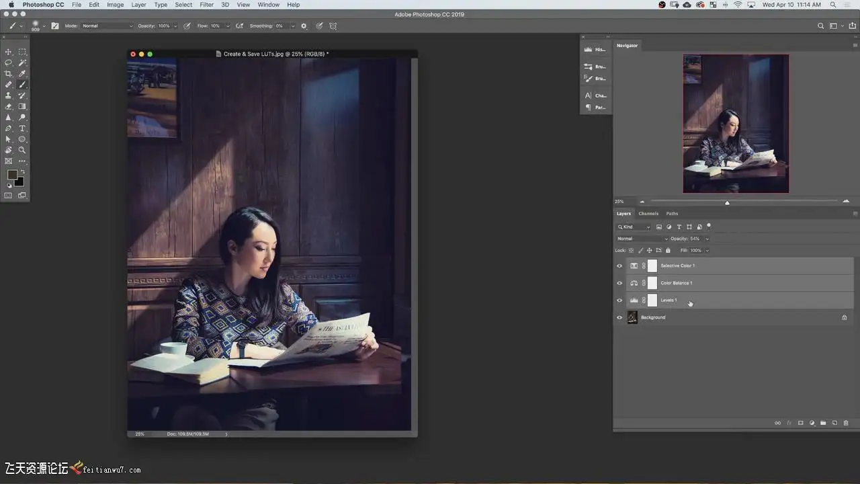This screenshot has height=484, width=860.
Task: Expand the layer Opacity slider dropdown
Action: [707, 239]
